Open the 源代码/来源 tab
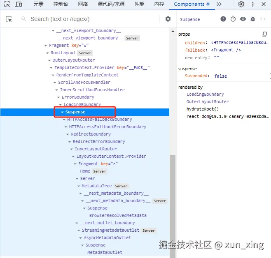The image size is (271, 258). point(111,4)
